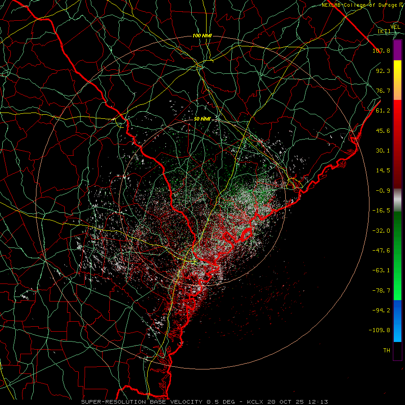
Task: Click the -16.5 legend value
Action: [x=381, y=211]
